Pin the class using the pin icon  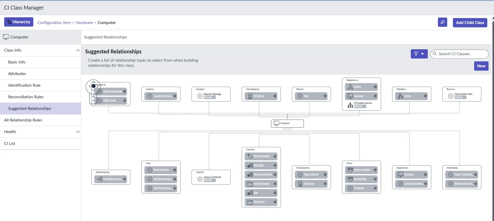(442, 22)
